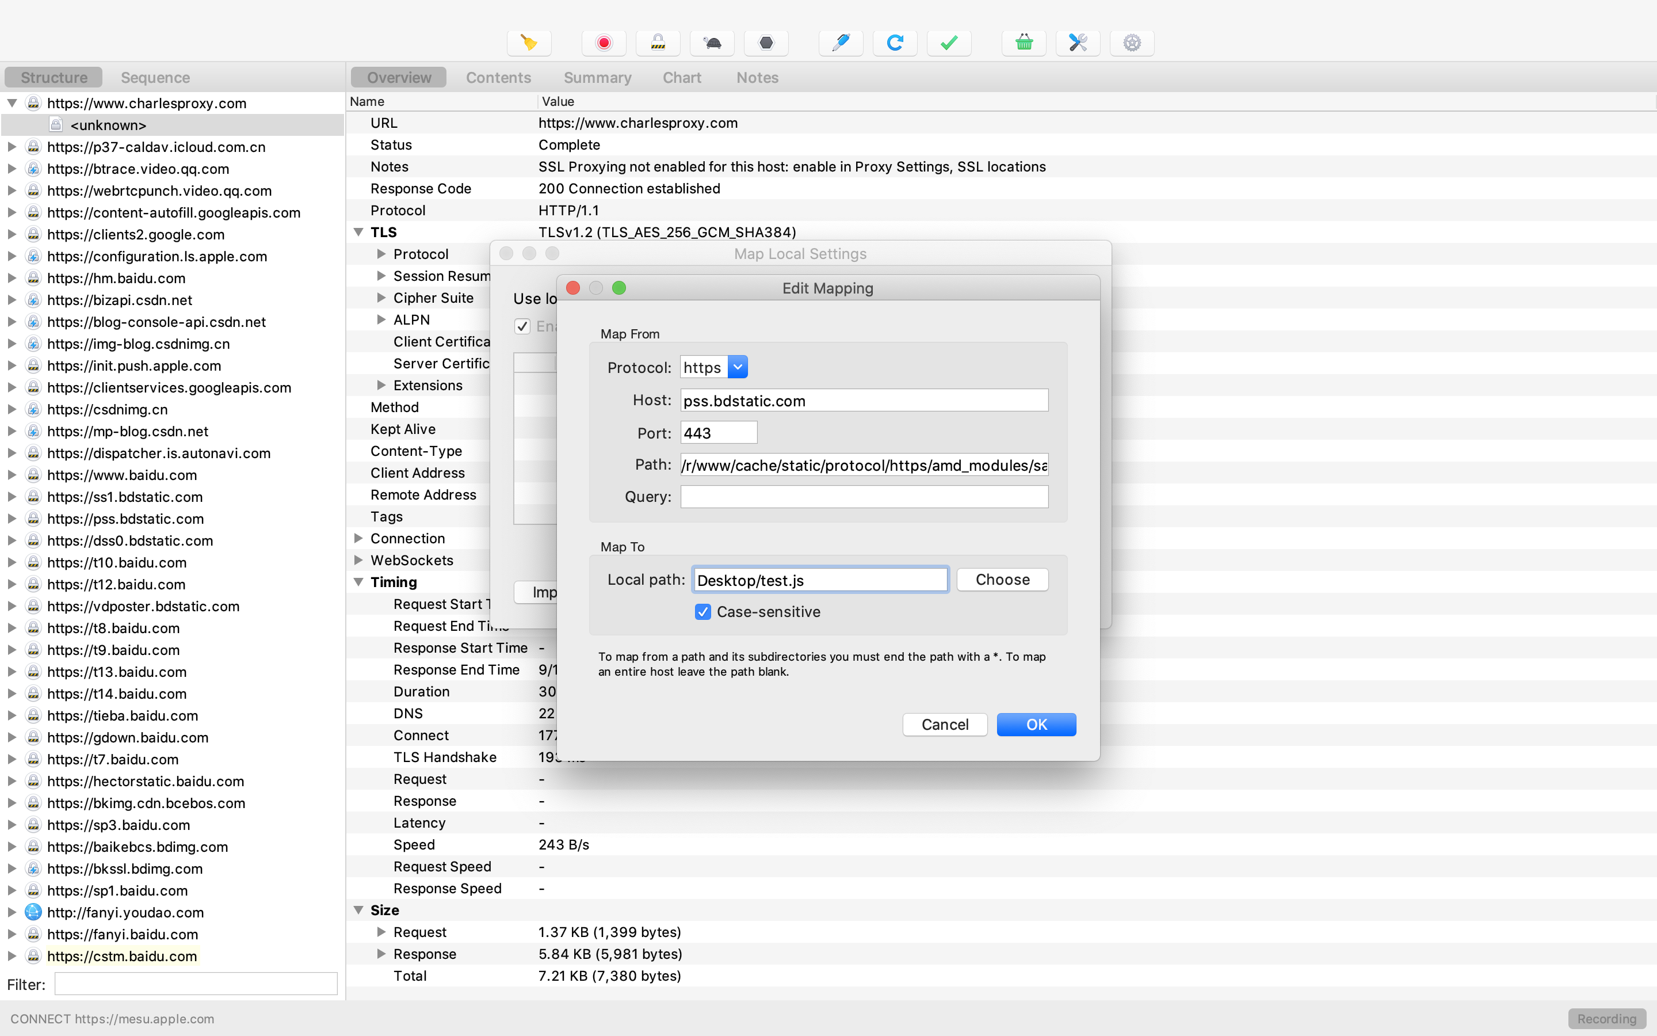Expand the https://www.baidu.com tree node
1657x1036 pixels.
pyautogui.click(x=12, y=475)
